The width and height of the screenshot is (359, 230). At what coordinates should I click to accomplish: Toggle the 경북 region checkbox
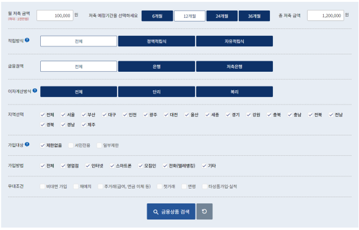pyautogui.click(x=43, y=125)
